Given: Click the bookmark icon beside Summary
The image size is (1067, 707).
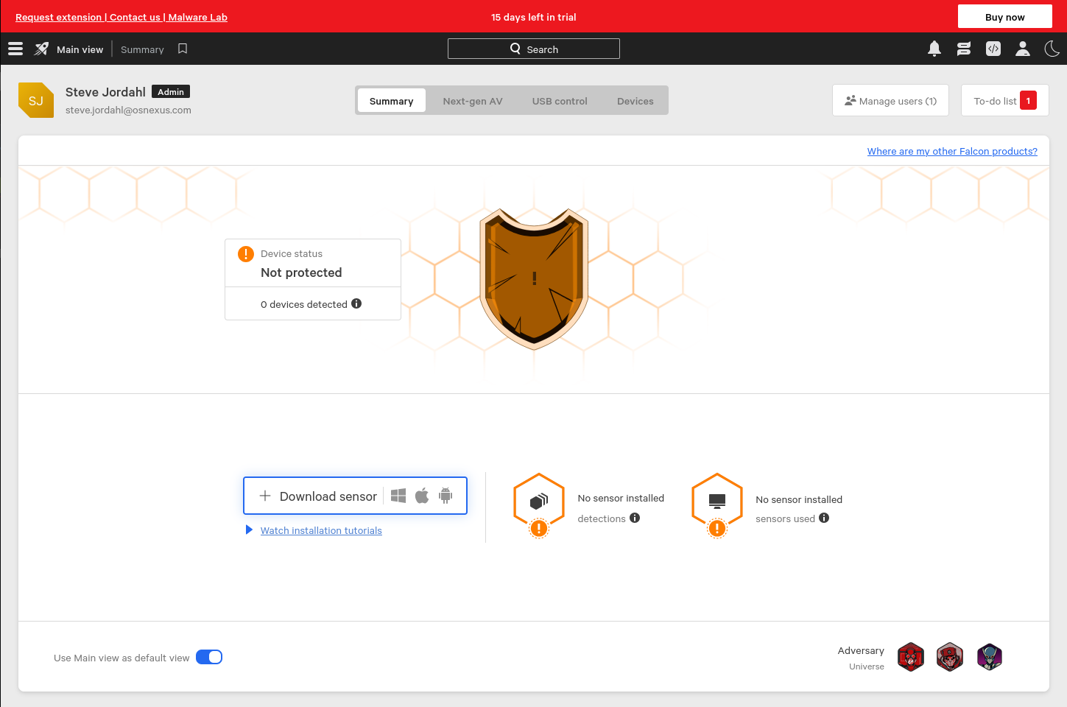Looking at the screenshot, I should (x=183, y=49).
